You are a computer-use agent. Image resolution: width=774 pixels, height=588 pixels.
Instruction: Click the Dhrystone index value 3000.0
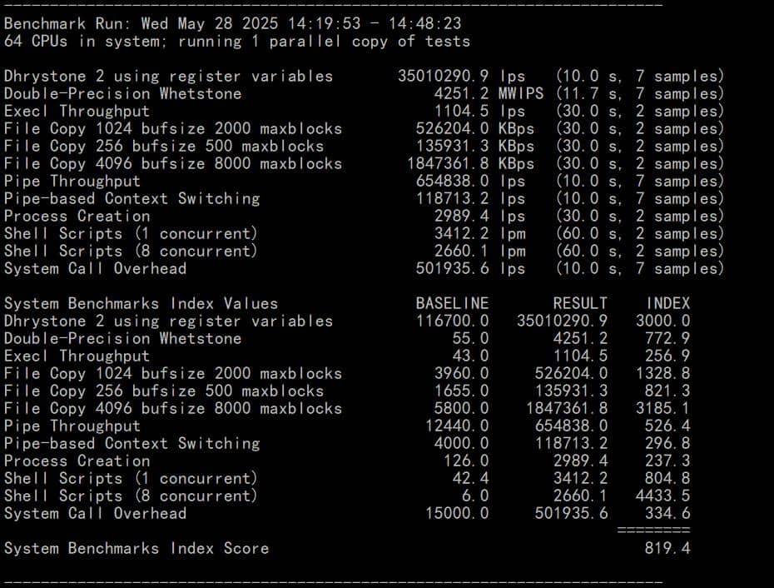[x=662, y=321]
